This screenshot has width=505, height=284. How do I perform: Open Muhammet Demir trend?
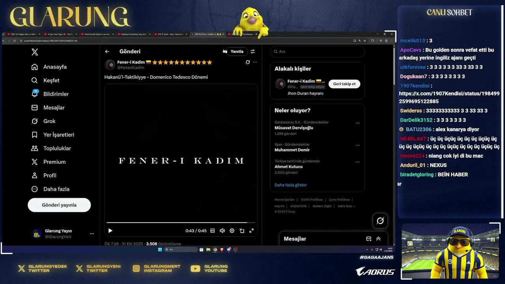[292, 150]
